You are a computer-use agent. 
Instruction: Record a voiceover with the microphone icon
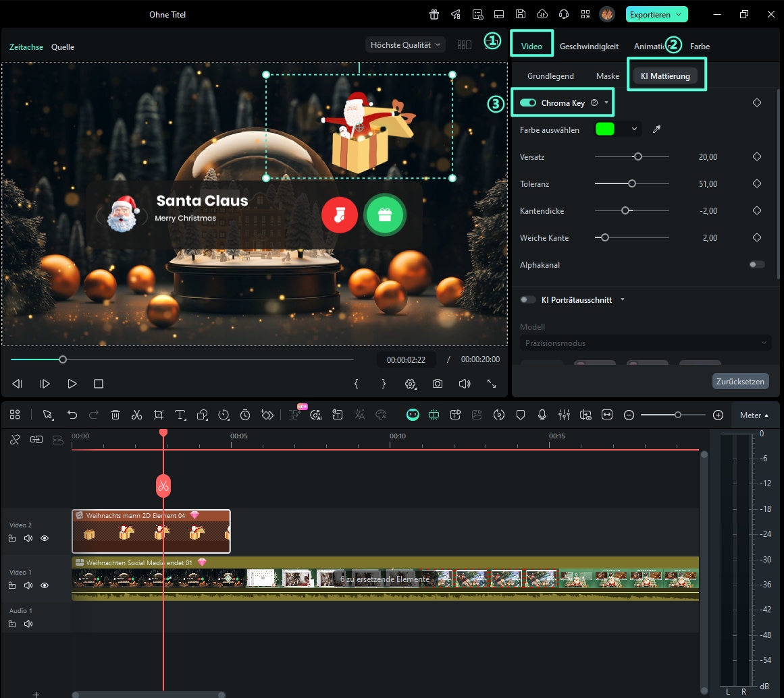(542, 415)
